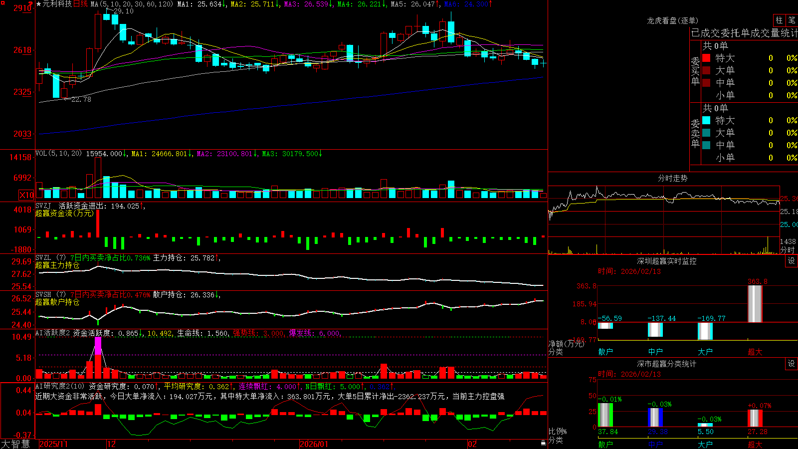Click the 龙虎看盘(逐单) panel title
Viewport: 798px width, 449px height.
672,20
